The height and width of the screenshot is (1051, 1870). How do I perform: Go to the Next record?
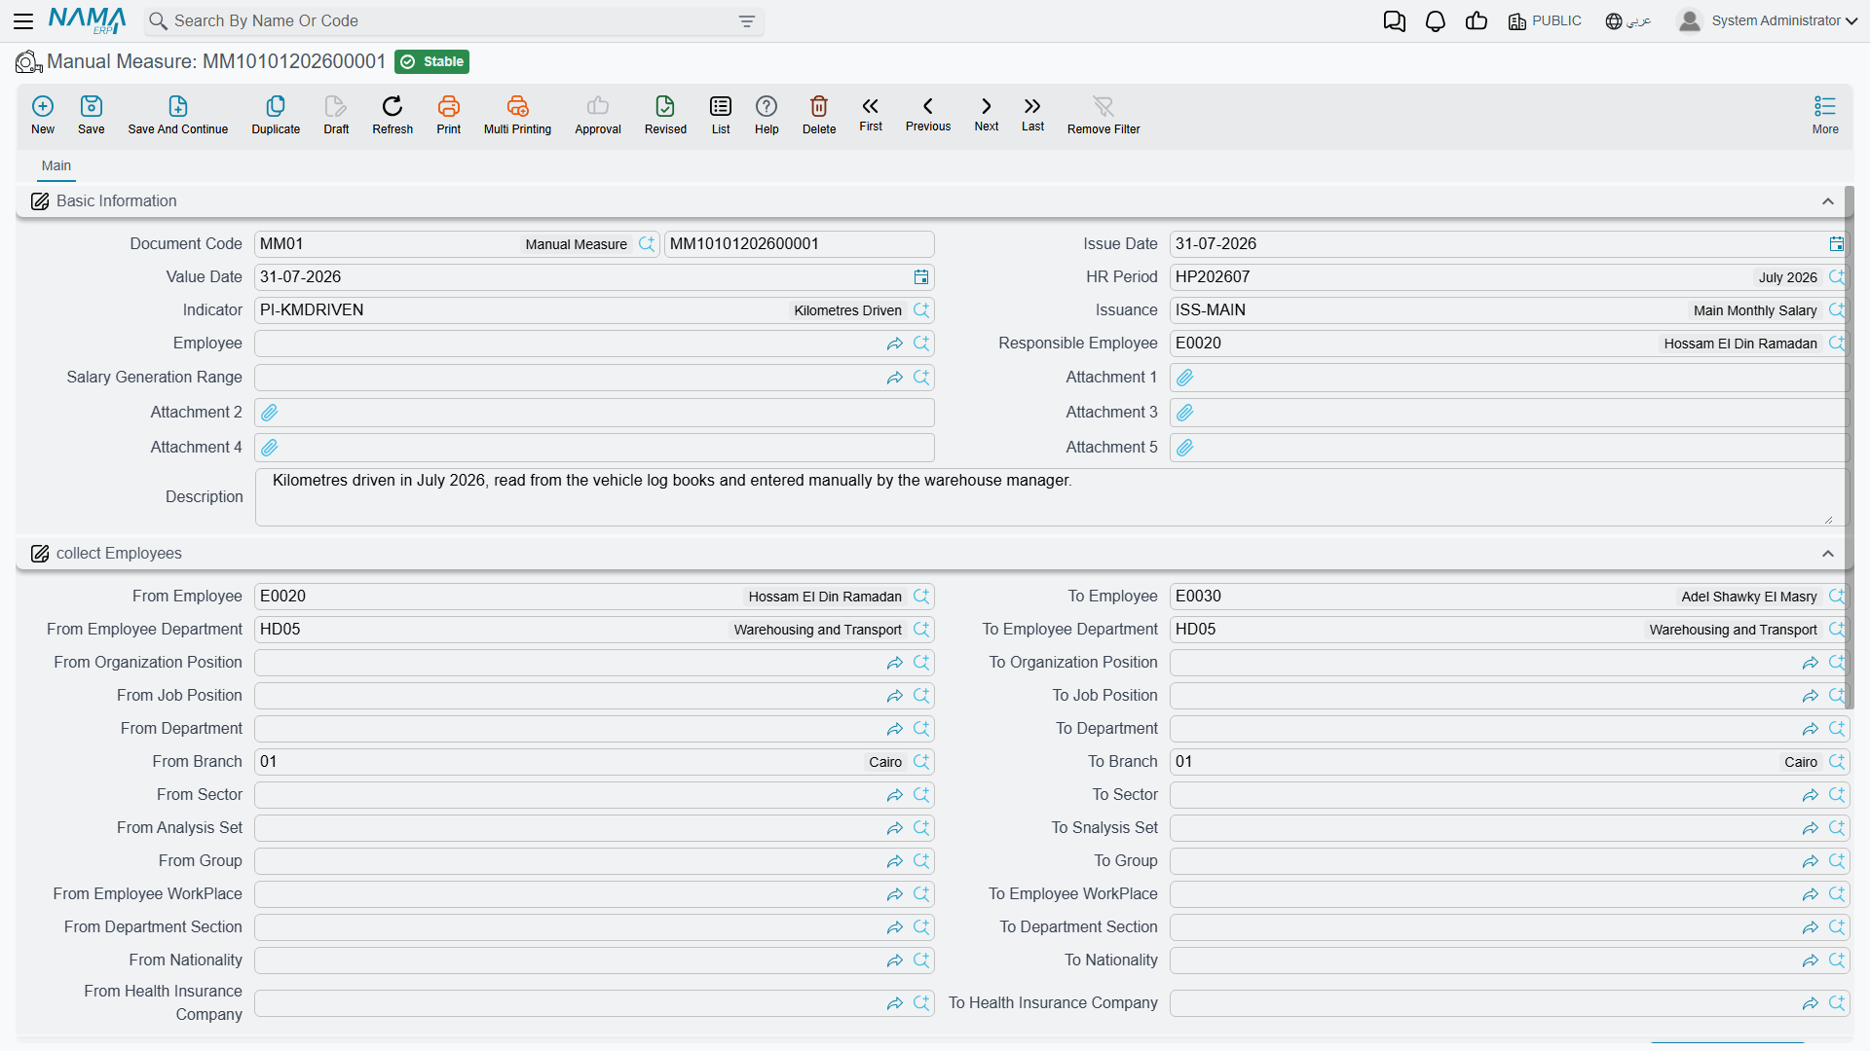[987, 114]
